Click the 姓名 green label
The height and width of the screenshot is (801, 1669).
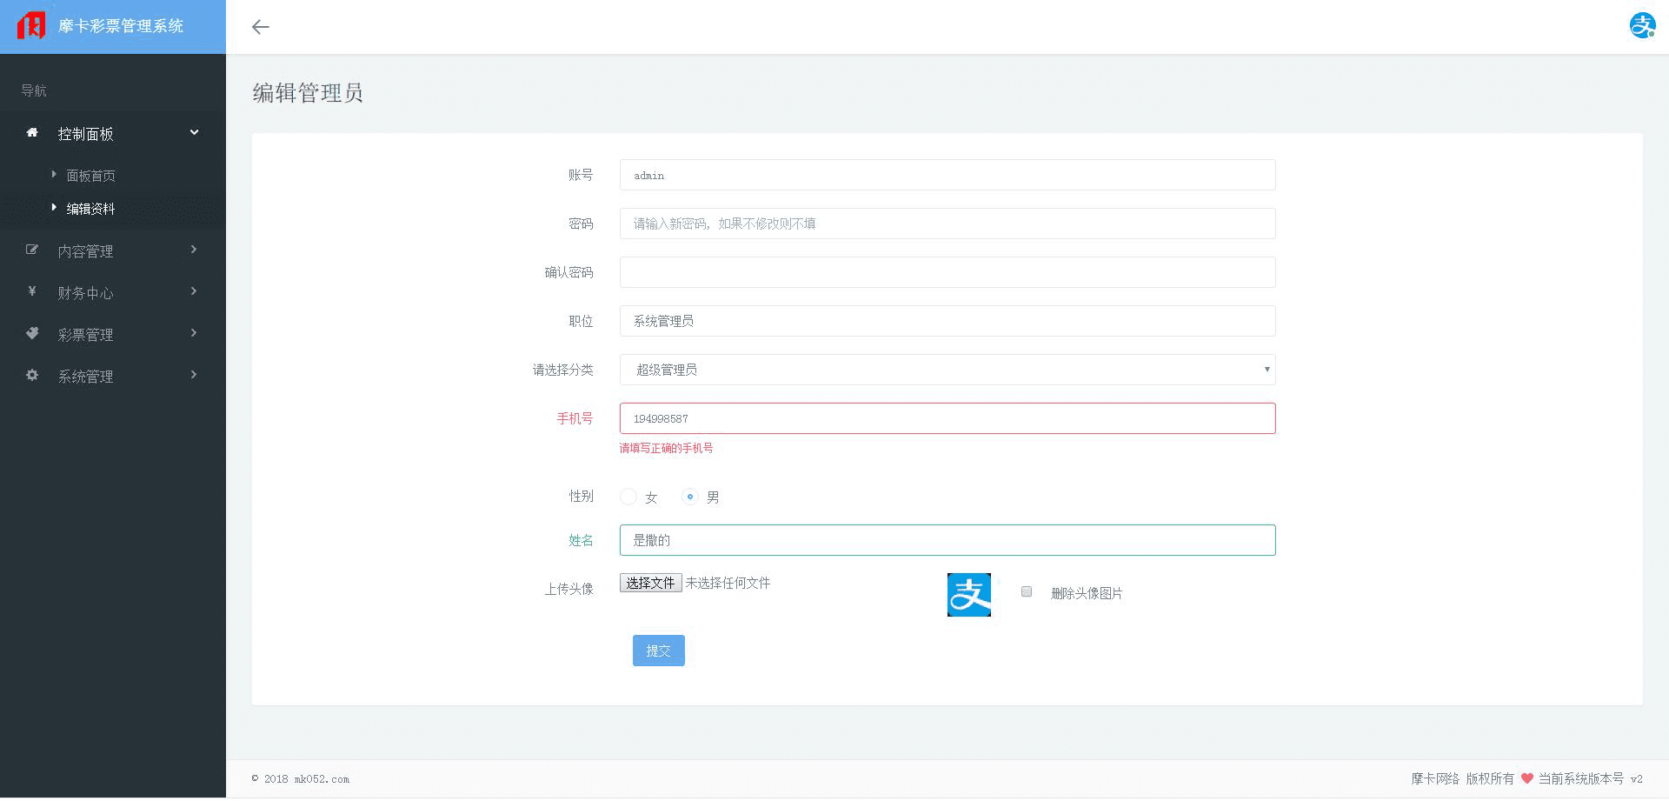pyautogui.click(x=581, y=540)
